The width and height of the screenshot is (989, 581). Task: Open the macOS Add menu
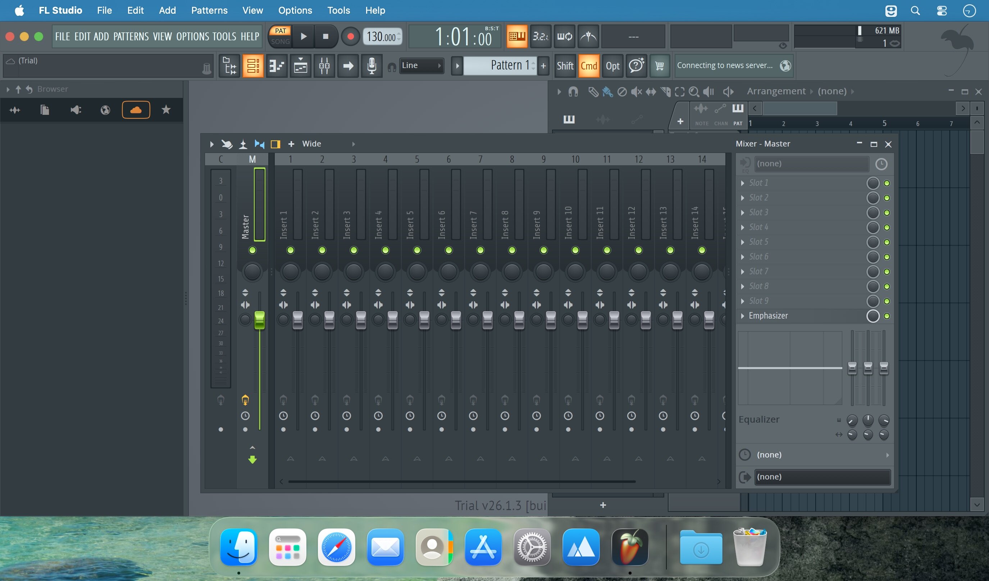[x=167, y=10]
